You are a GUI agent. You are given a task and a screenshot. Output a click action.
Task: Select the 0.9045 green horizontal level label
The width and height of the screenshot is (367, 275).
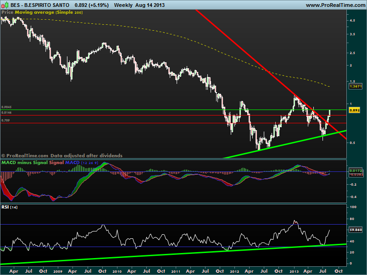coord(6,107)
